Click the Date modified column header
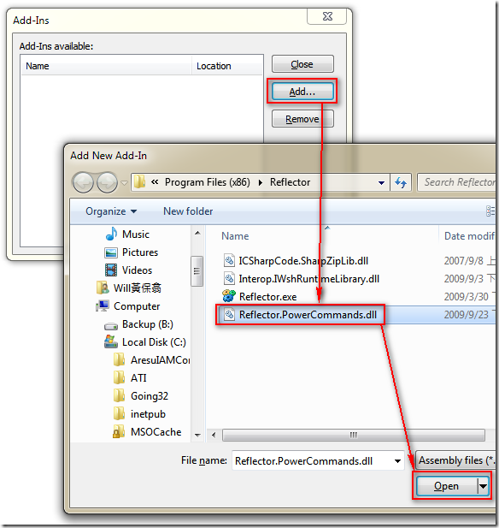Viewport: 499px width, 528px height. [x=469, y=236]
